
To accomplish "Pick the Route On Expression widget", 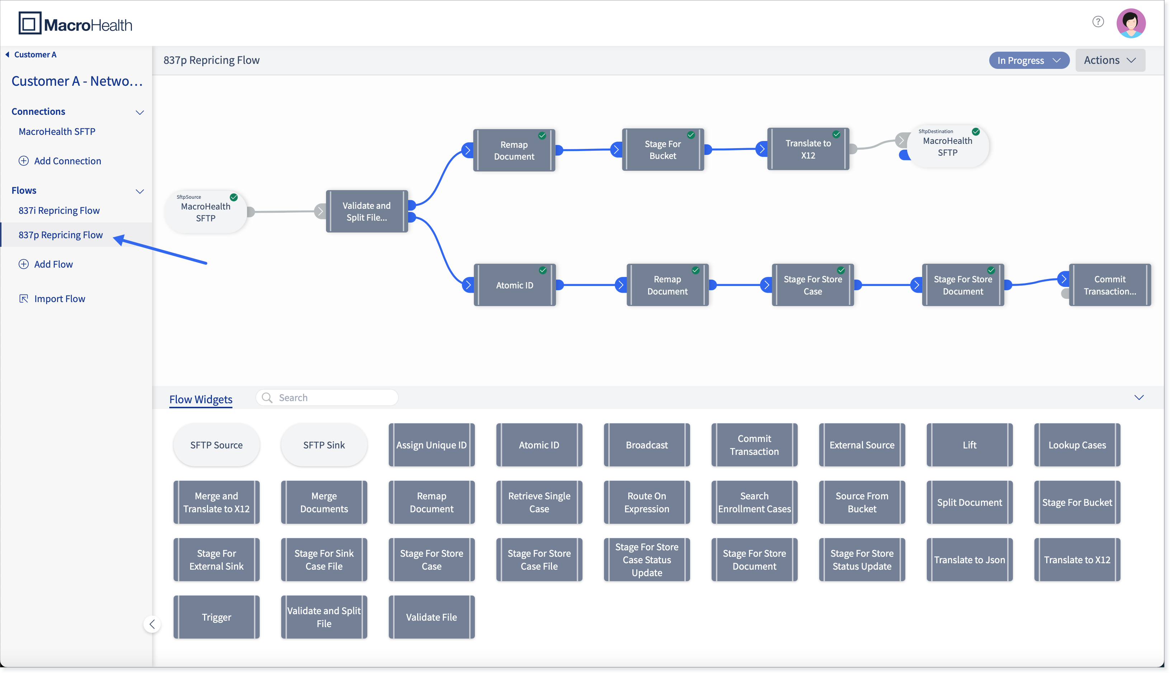I will pos(646,502).
